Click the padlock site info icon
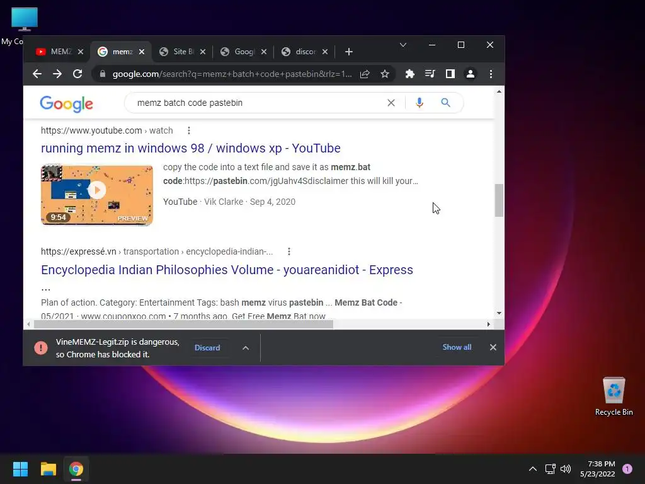The image size is (645, 484). (x=103, y=74)
